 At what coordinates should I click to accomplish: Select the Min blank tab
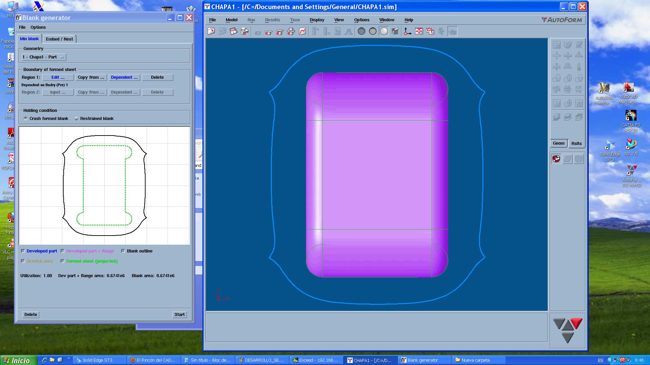tap(29, 39)
